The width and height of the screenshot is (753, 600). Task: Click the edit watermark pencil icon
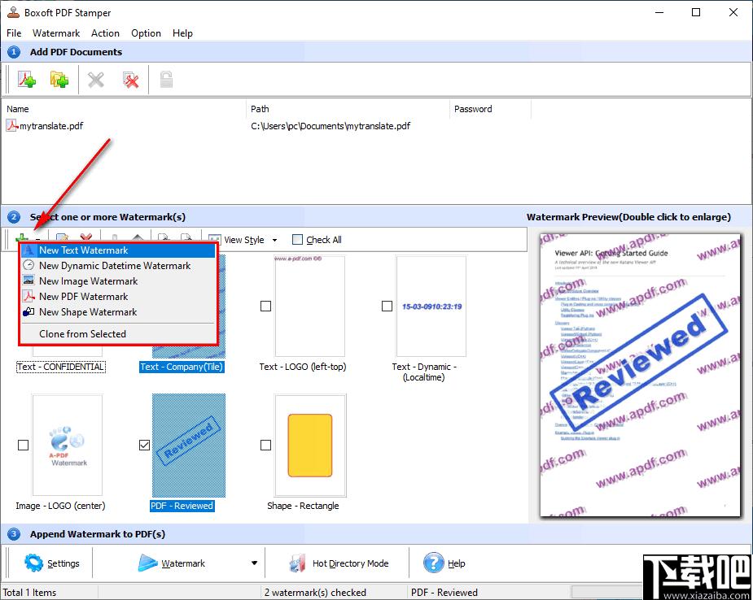[63, 238]
